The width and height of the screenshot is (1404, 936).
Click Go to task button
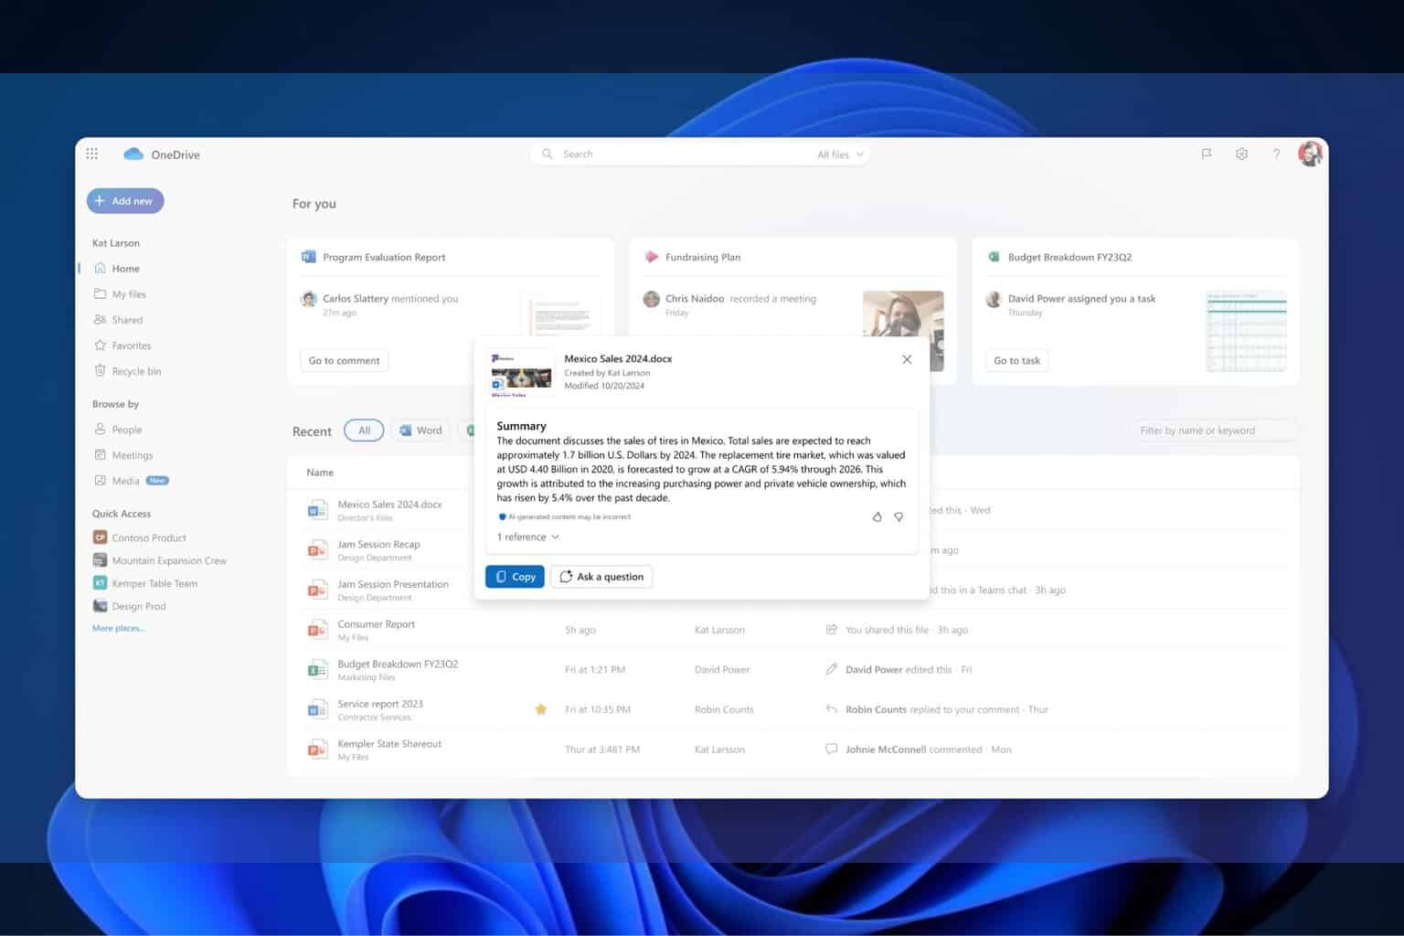(x=1016, y=360)
